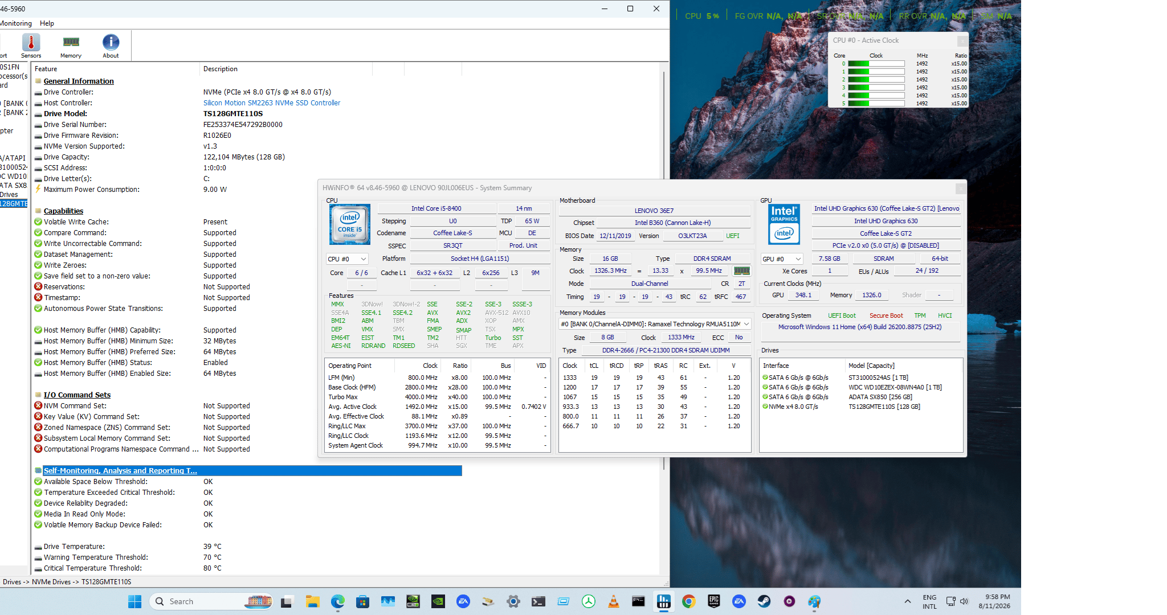This screenshot has height=615, width=1167.
Task: Click the Core 5 clock bar
Action: point(876,104)
